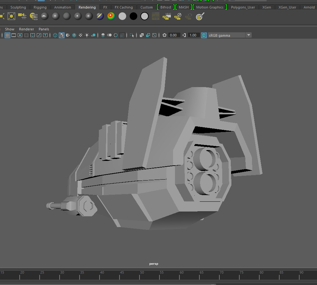The height and width of the screenshot is (285, 317).
Task: Assign the Ramp Shader rainbow sphere
Action: tap(111, 16)
